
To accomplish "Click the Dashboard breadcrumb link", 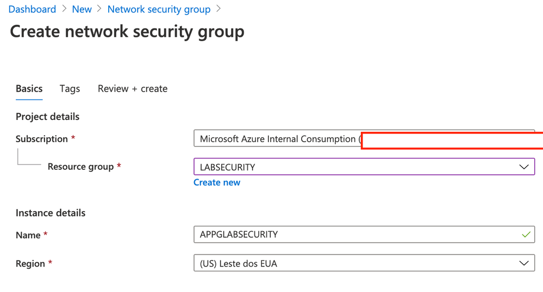I will click(x=32, y=9).
